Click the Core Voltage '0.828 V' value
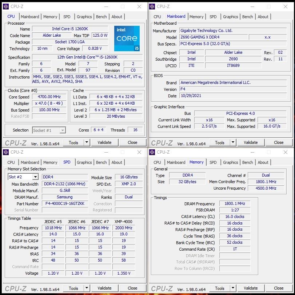The height and width of the screenshot is (295, 295). coord(95,48)
